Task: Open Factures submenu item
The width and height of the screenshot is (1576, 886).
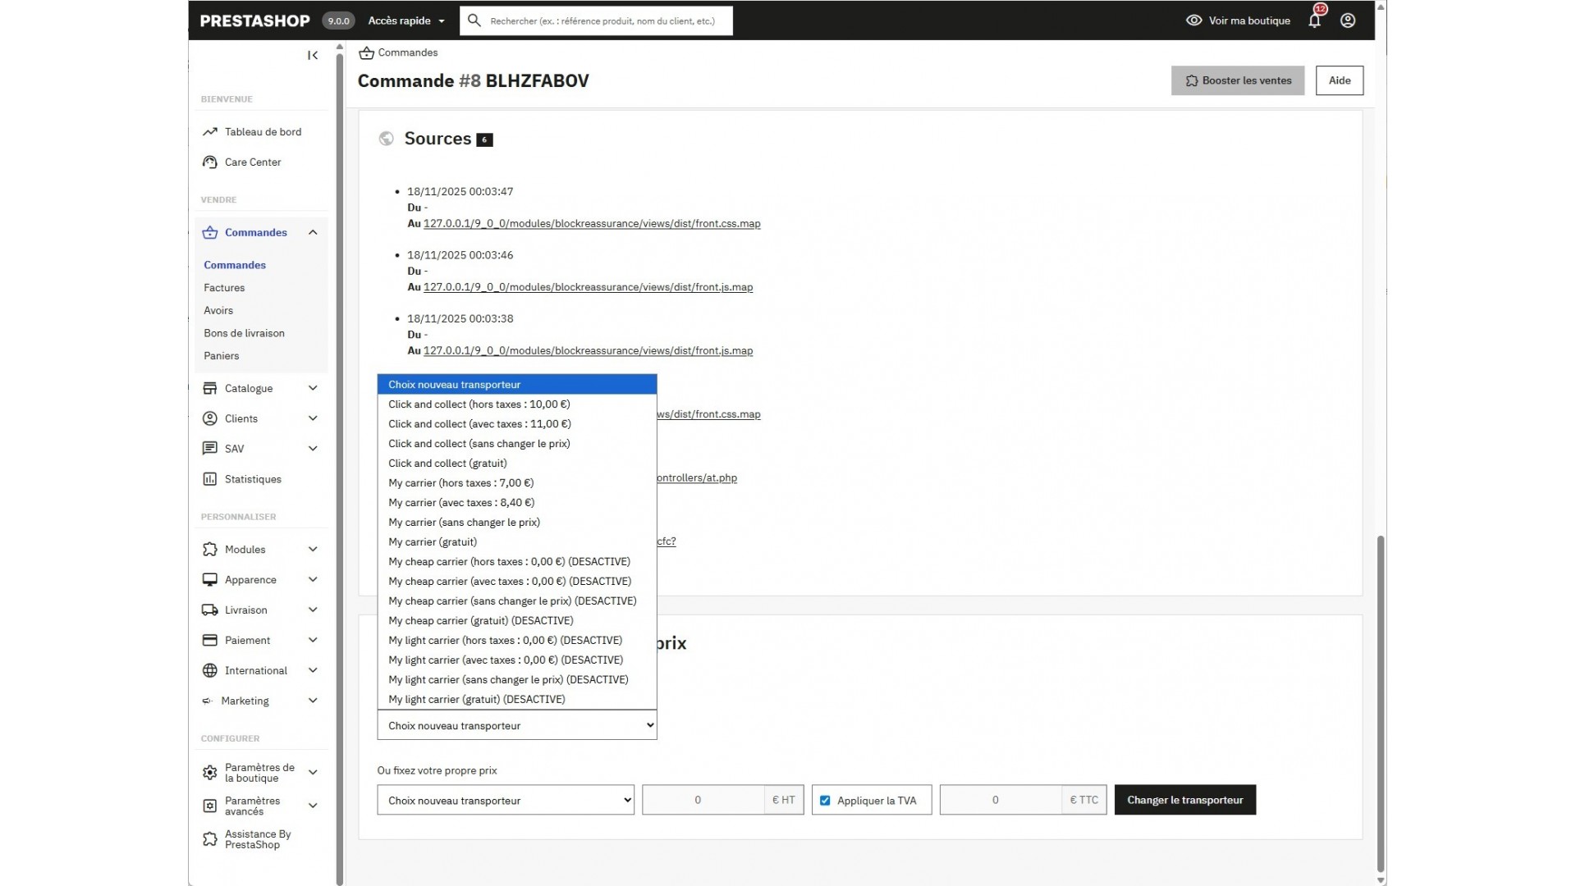Action: click(x=224, y=288)
